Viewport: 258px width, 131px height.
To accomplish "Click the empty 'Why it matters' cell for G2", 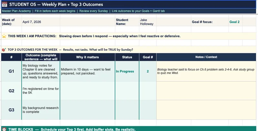I will point(87,91).
